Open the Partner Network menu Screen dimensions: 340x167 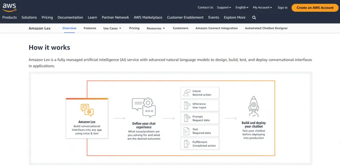click(115, 17)
